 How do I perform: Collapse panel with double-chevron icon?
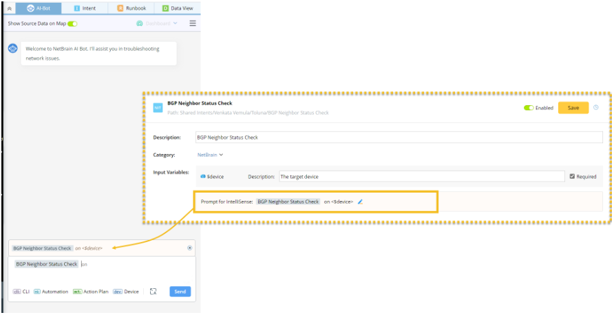(x=10, y=8)
